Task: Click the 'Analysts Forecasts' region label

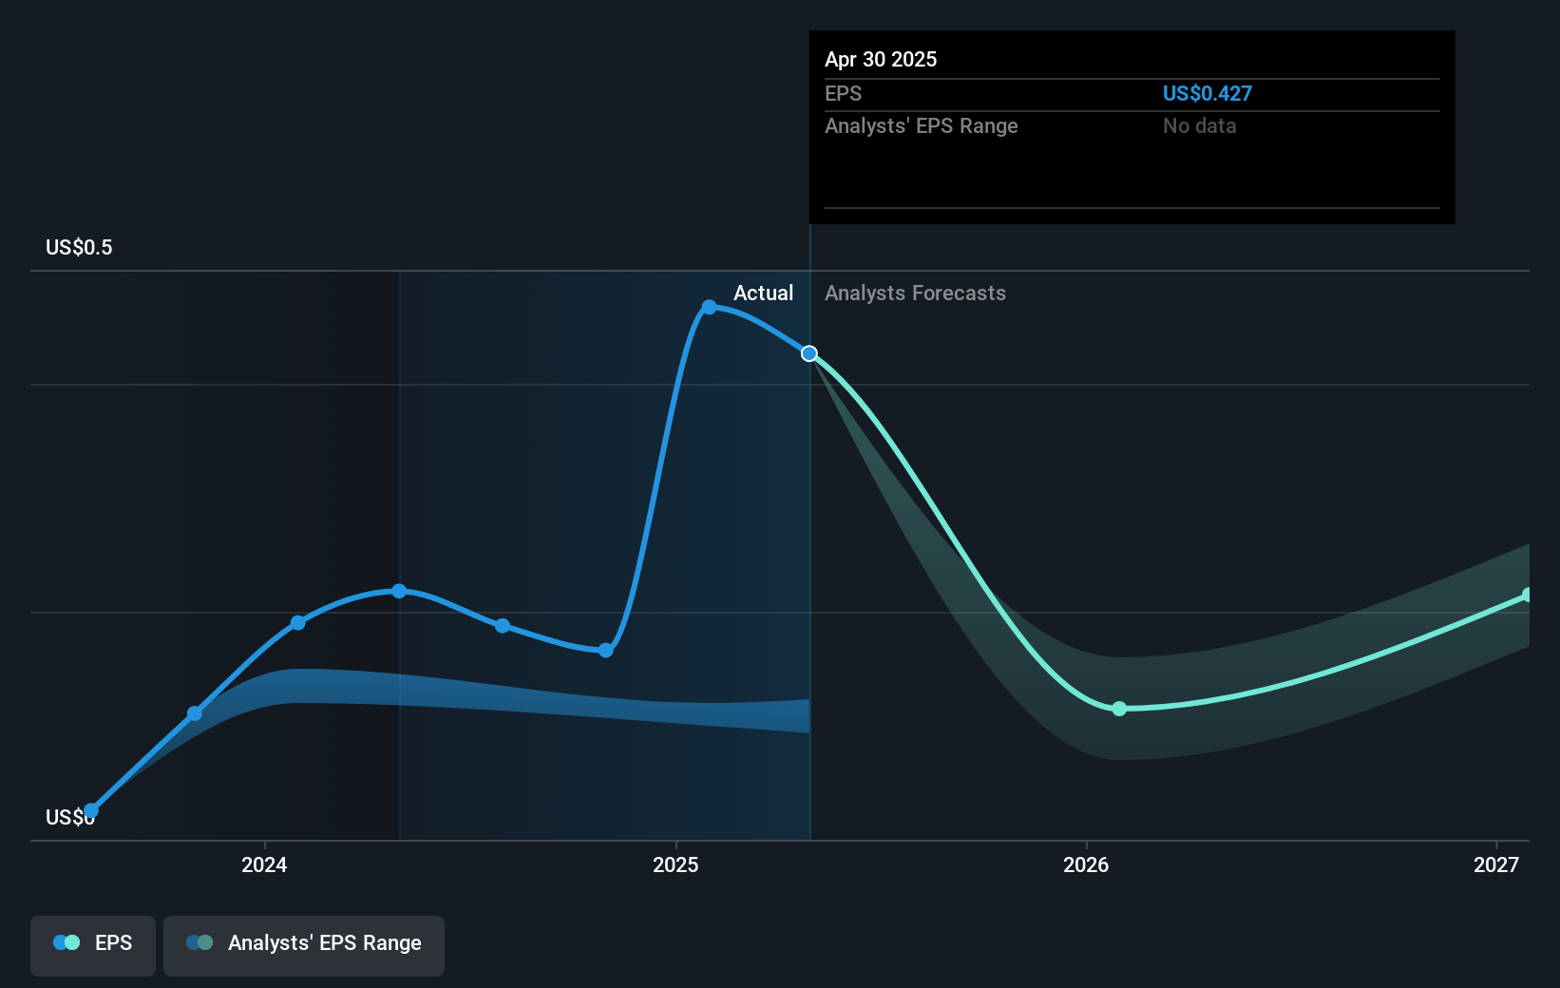Action: click(x=915, y=294)
